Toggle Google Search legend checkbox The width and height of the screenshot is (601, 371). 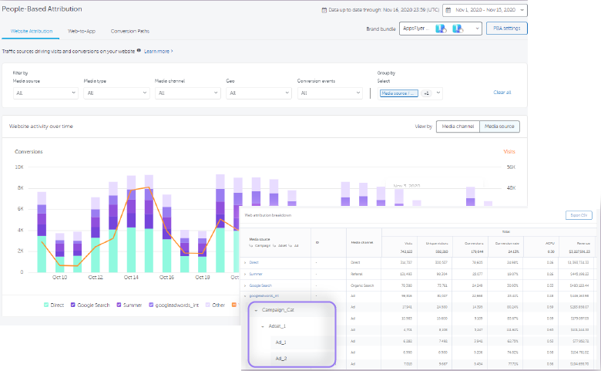(72, 305)
